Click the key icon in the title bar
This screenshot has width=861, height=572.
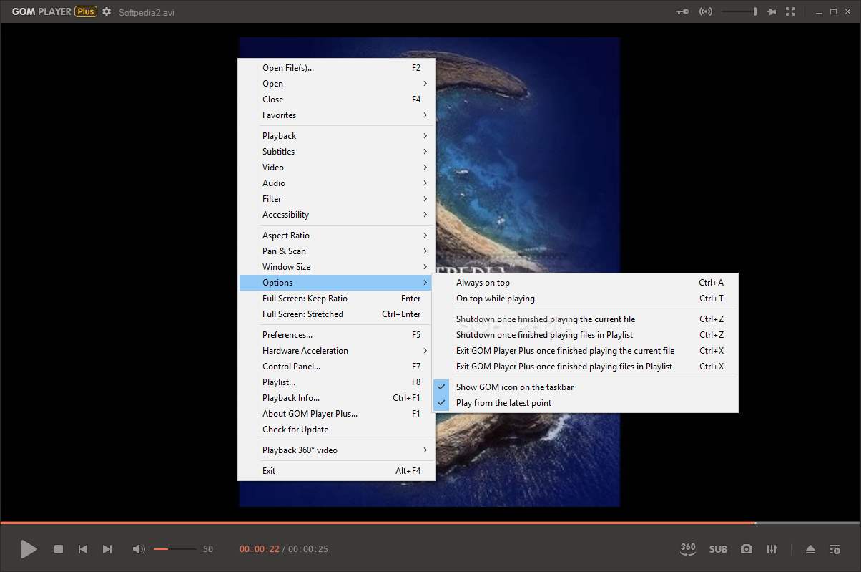point(683,11)
